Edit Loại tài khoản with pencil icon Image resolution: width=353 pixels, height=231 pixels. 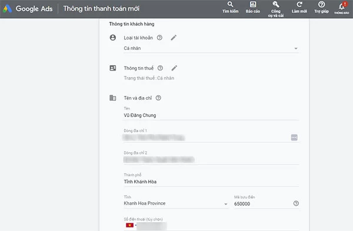point(174,38)
